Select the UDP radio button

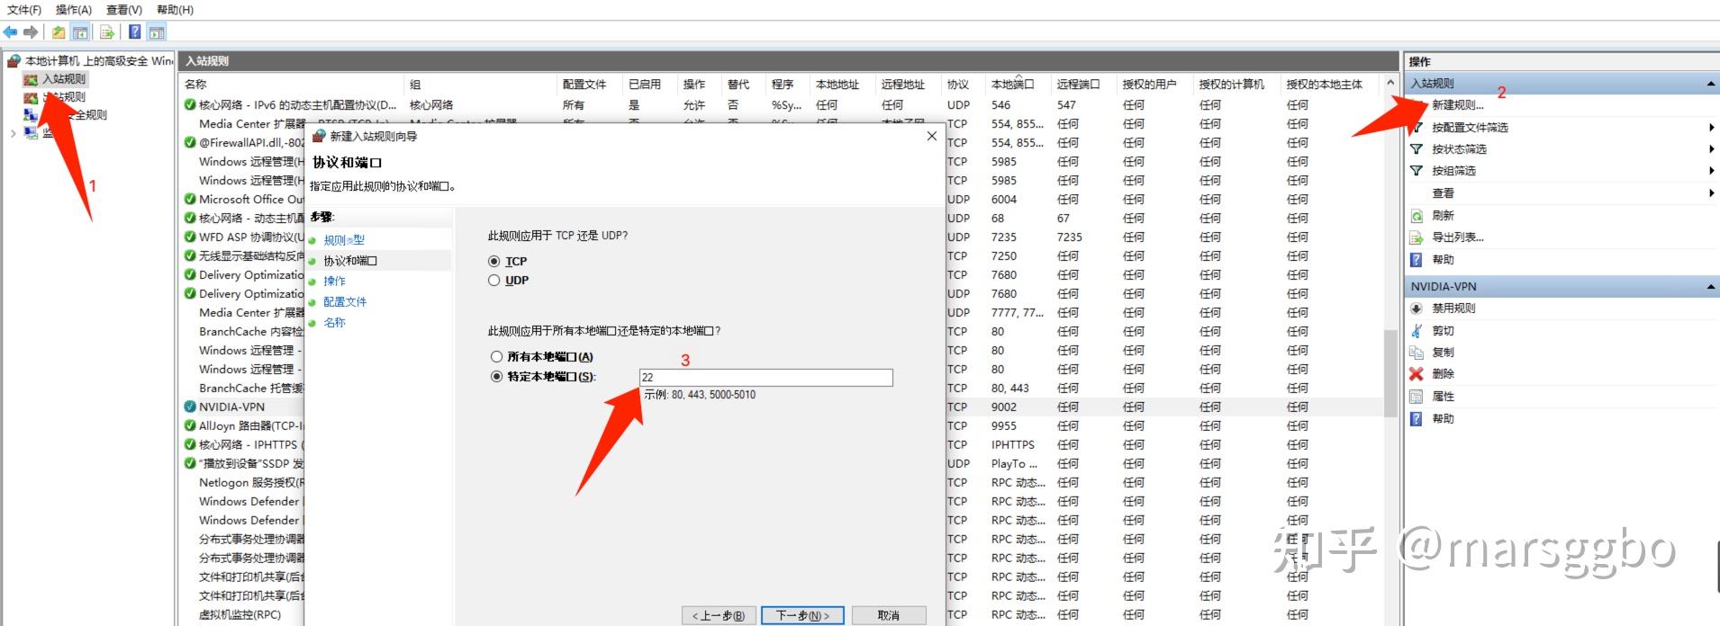coord(493,281)
